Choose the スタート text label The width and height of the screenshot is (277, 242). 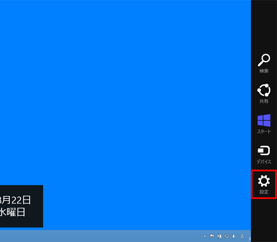point(264,131)
